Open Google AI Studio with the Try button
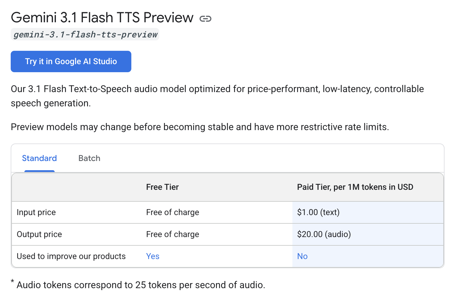457x303 pixels. click(71, 61)
